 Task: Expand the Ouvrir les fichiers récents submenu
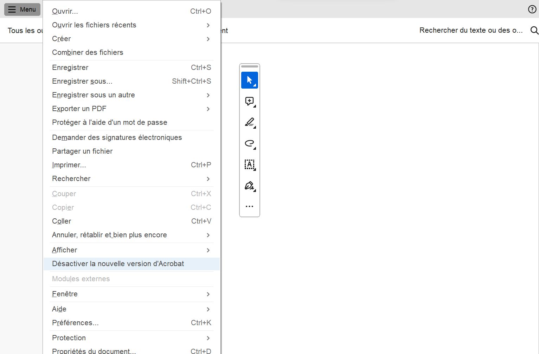pyautogui.click(x=94, y=25)
